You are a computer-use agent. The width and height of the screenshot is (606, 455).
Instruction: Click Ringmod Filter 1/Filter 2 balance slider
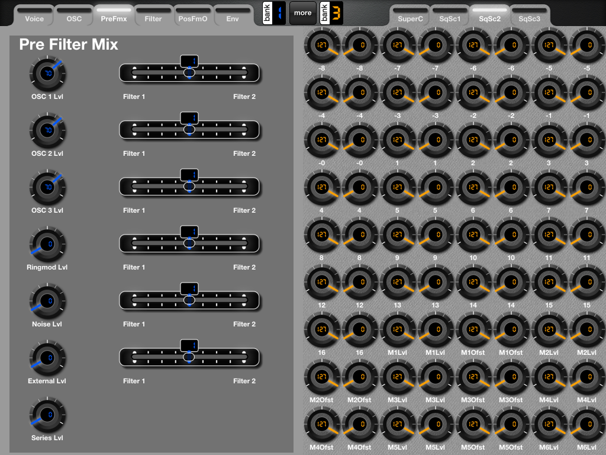(x=189, y=243)
